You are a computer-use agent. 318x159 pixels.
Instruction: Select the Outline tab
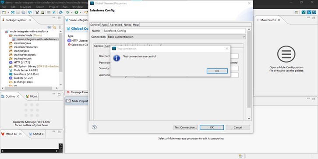click(x=10, y=96)
